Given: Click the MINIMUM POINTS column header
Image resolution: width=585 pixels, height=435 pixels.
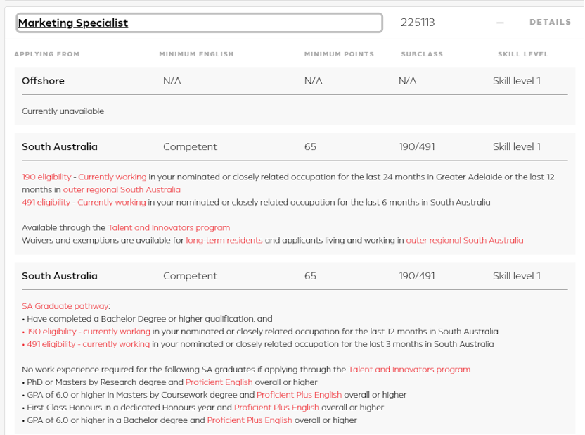Looking at the screenshot, I should 339,54.
